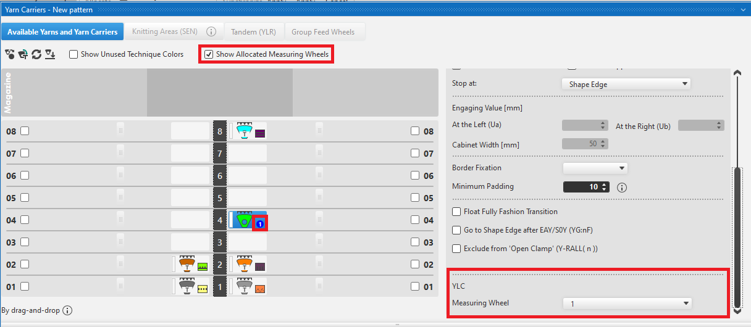The image size is (751, 327).
Task: Check Go to Shape Edge after EAY/S0Y
Action: (457, 230)
